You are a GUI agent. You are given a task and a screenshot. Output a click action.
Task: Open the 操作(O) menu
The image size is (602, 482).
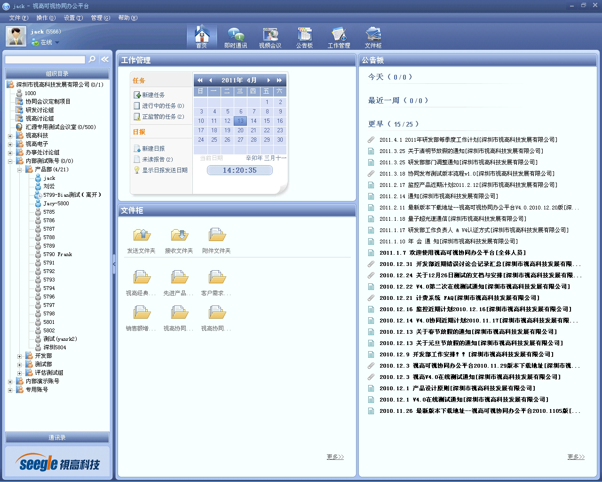(46, 18)
